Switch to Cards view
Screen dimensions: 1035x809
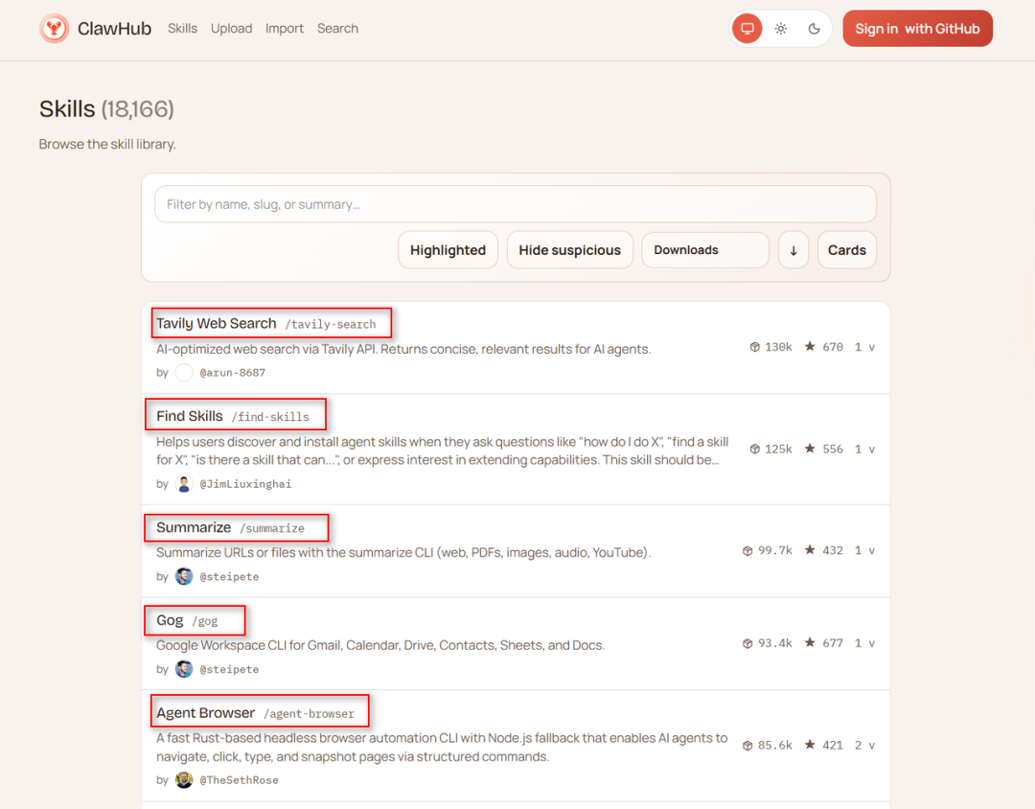847,250
